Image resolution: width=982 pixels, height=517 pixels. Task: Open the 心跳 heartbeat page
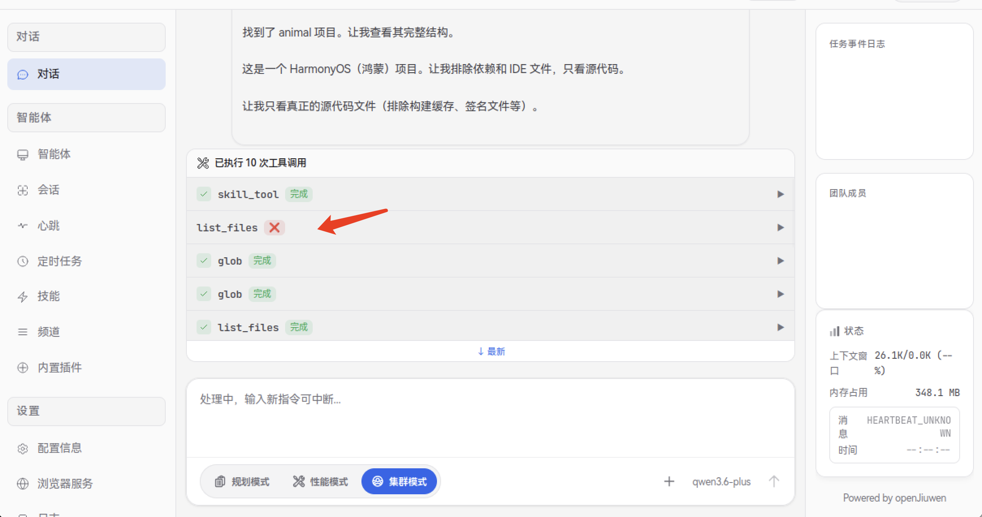pyautogui.click(x=86, y=226)
